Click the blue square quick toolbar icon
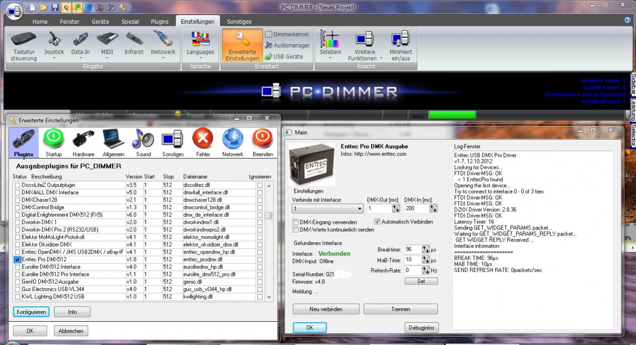This screenshot has width=636, height=345. tap(88, 7)
